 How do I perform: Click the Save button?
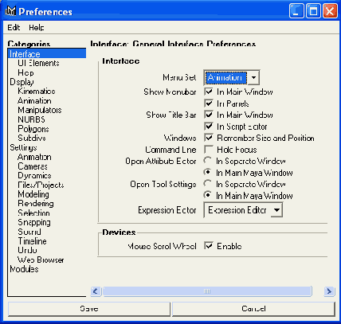pos(89,309)
